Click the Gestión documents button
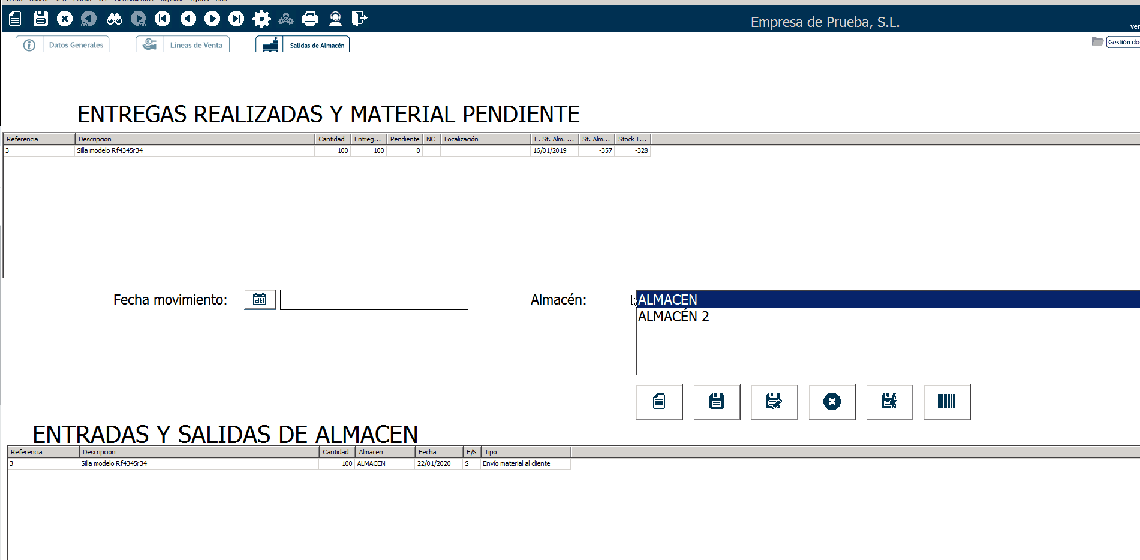1140x560 pixels. pyautogui.click(x=1122, y=42)
